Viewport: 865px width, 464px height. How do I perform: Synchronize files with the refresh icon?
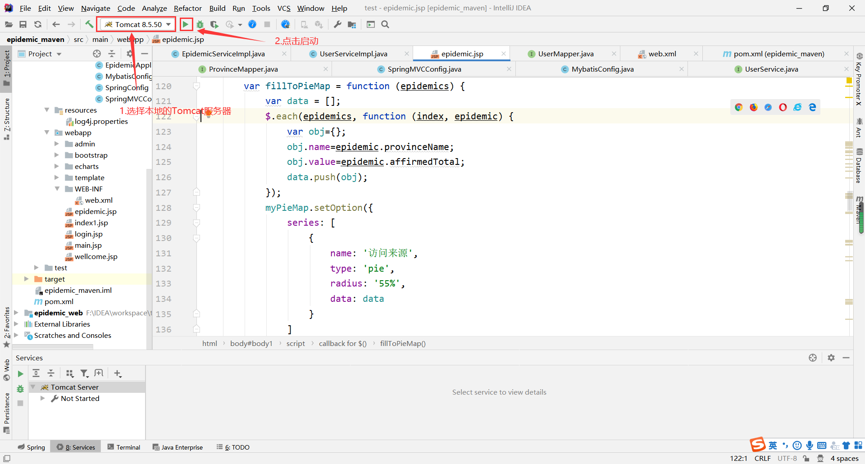point(38,24)
